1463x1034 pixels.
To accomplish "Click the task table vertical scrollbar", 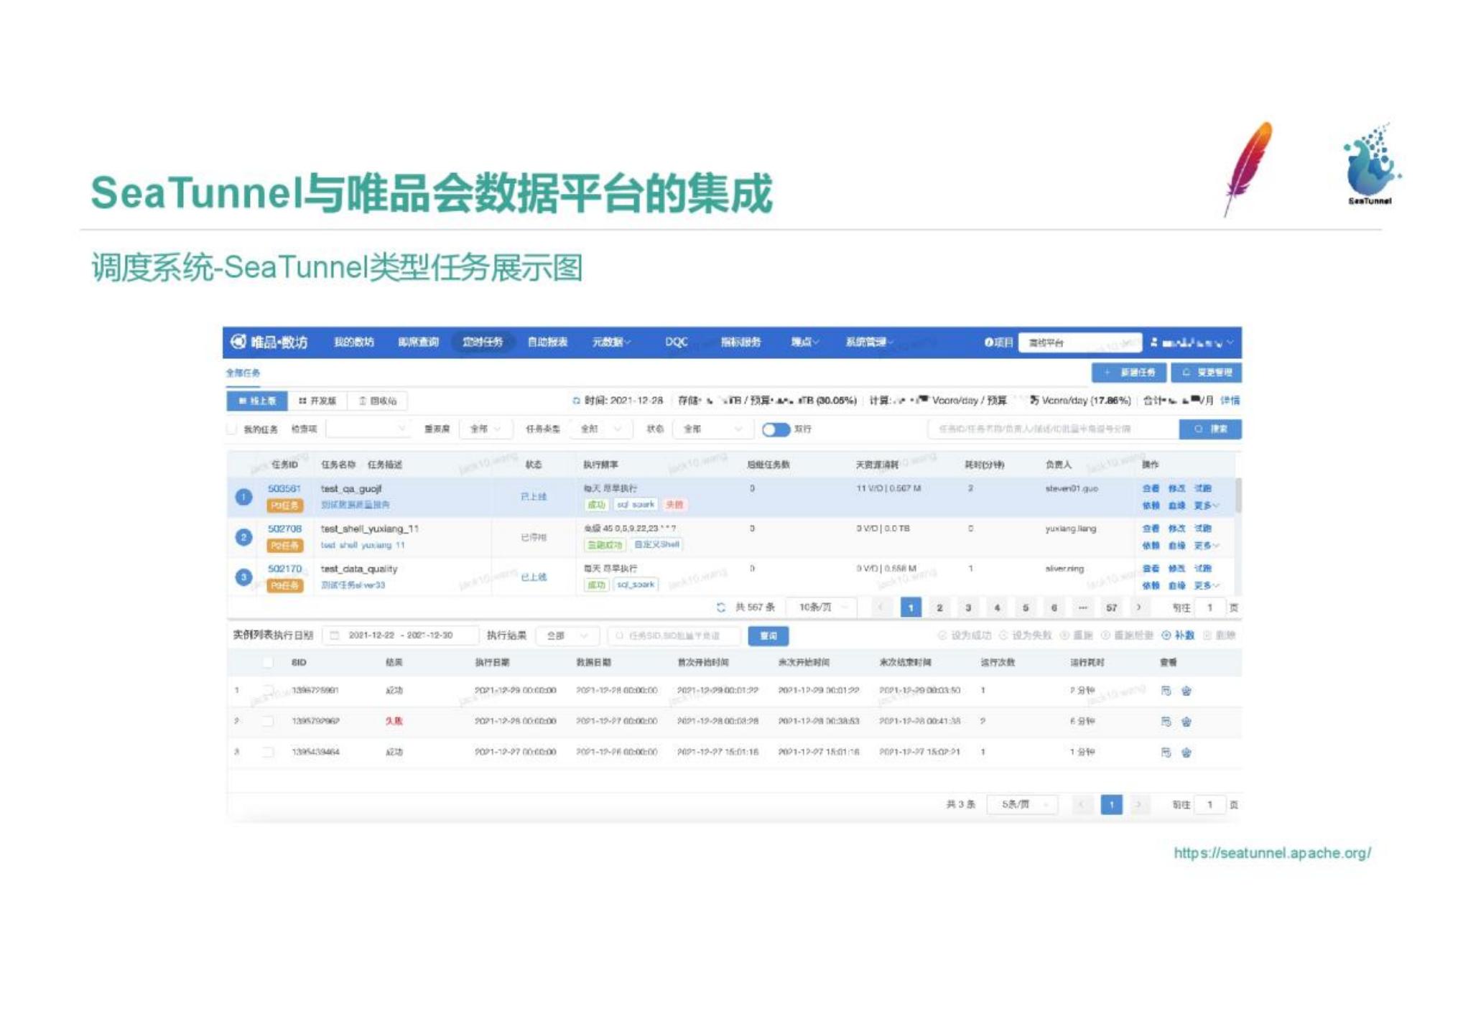I will [x=1238, y=495].
